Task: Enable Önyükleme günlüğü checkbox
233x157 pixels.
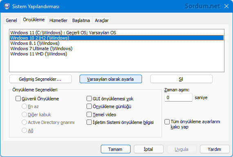Action: tap(89, 106)
